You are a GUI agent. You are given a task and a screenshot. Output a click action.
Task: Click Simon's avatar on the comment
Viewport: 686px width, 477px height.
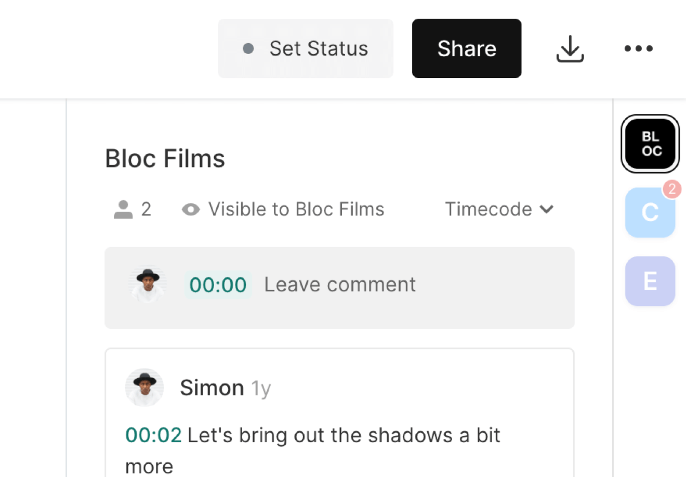pyautogui.click(x=144, y=388)
